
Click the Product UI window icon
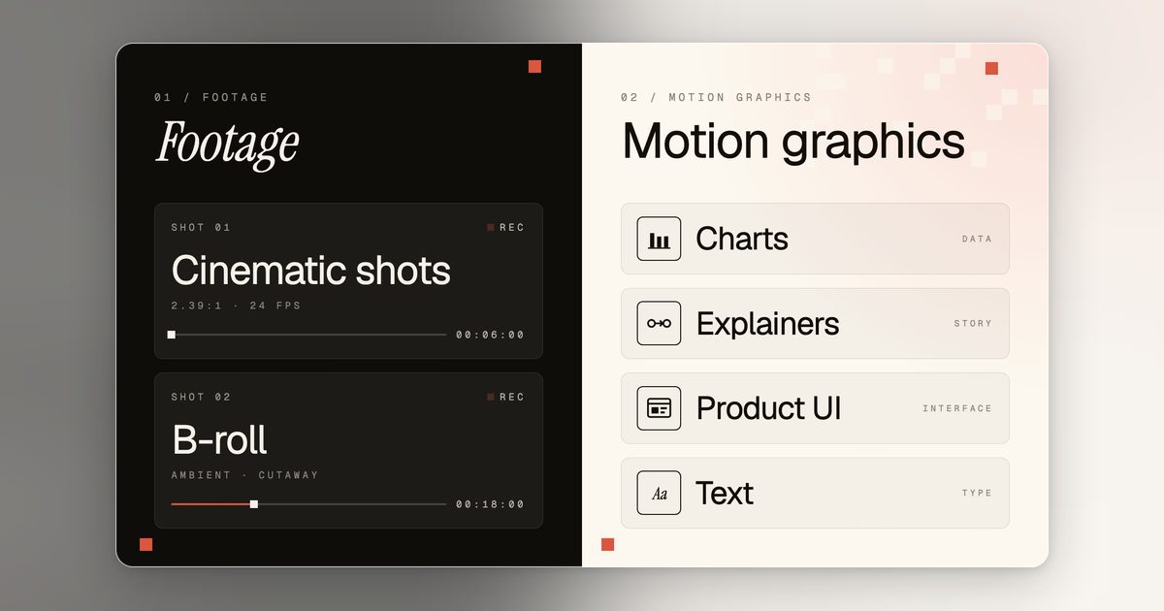[659, 408]
